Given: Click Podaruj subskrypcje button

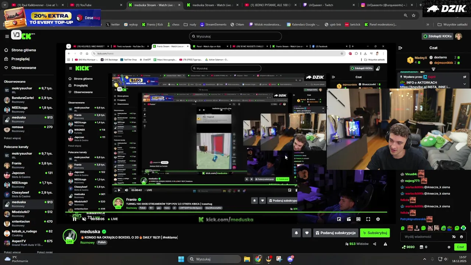Looking at the screenshot, I should tap(336, 233).
